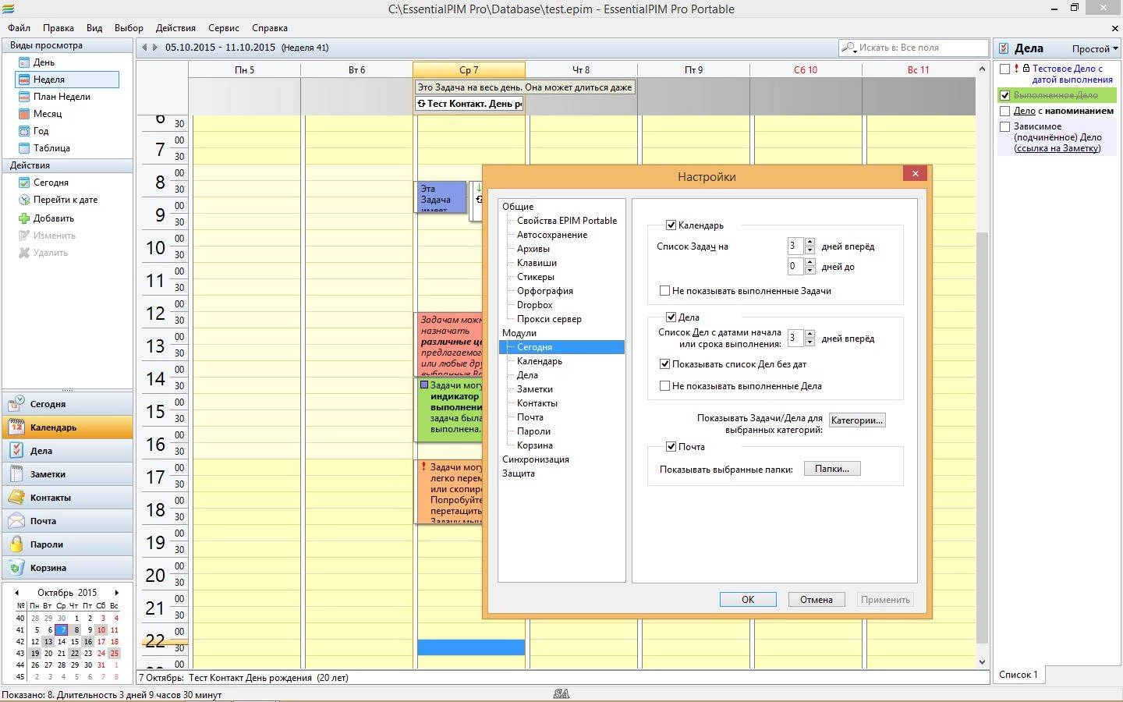
Task: Click the дней вперёд Задач number field
Action: pyautogui.click(x=795, y=246)
